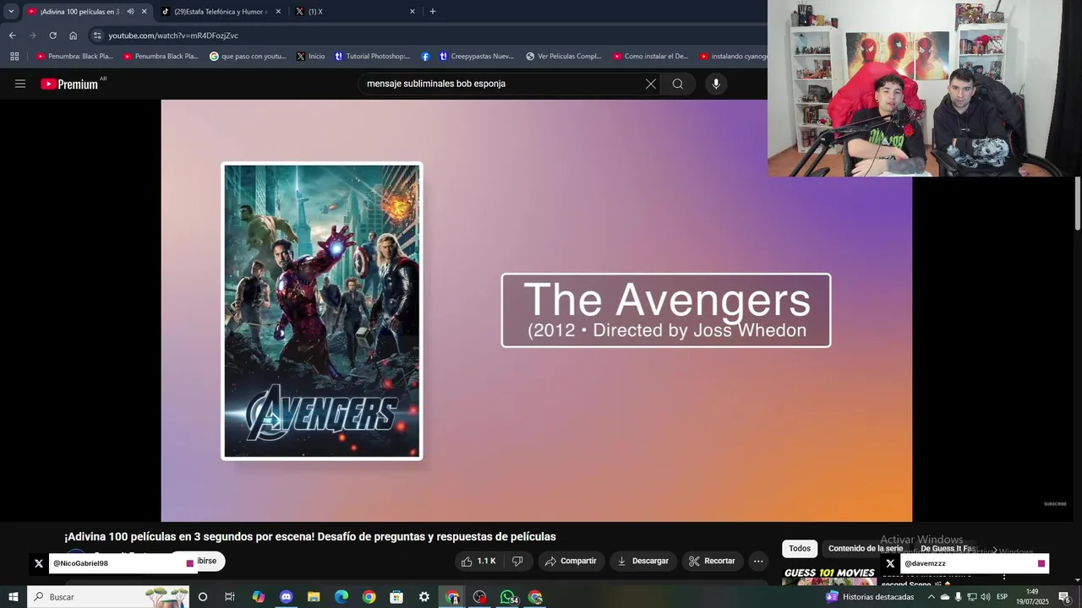Go back in browser history
This screenshot has height=608, width=1082.
click(x=12, y=35)
